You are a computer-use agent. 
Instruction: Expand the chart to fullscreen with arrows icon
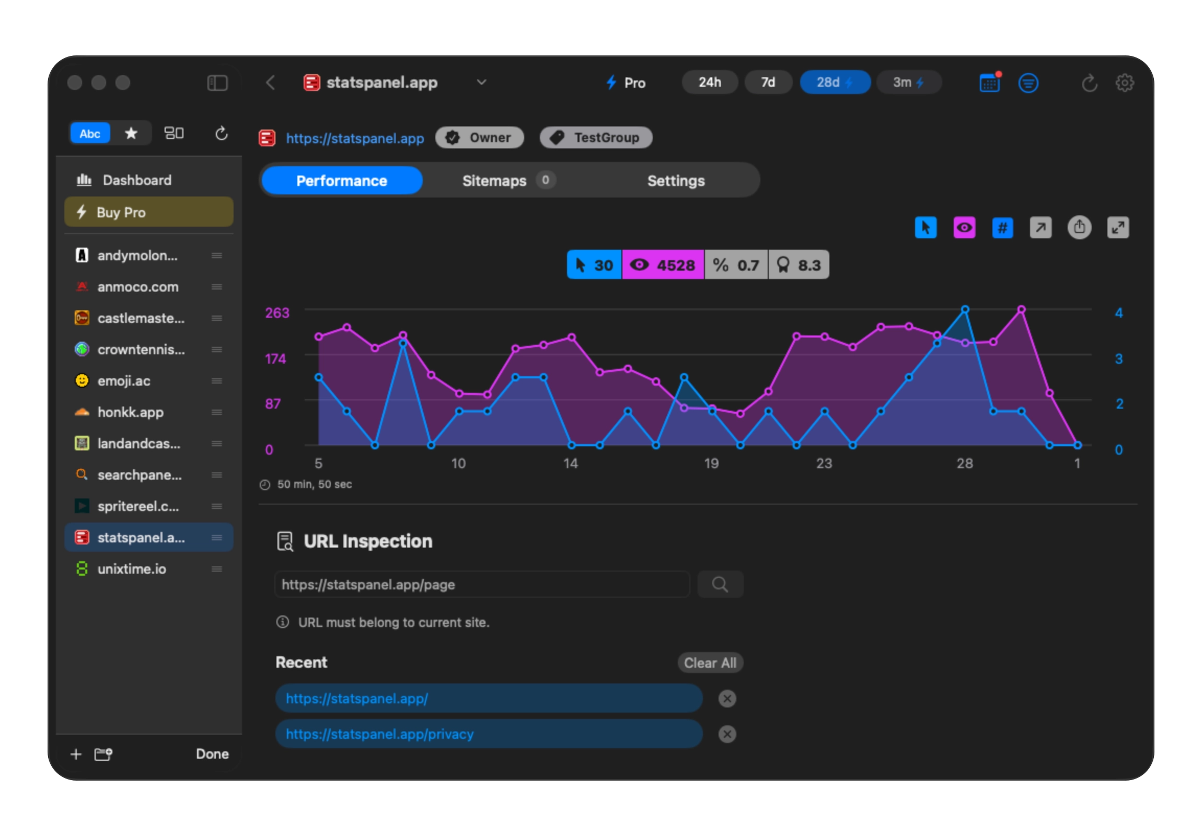[x=1119, y=227]
